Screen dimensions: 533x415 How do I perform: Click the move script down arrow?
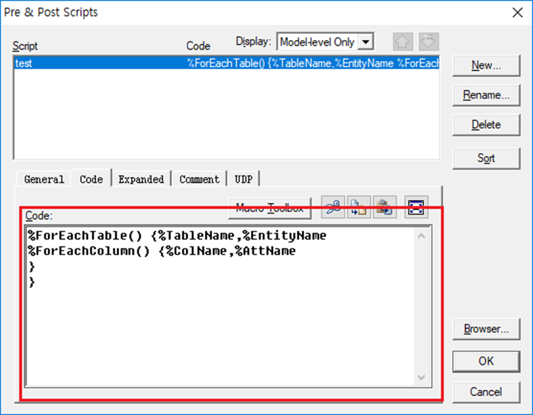429,42
